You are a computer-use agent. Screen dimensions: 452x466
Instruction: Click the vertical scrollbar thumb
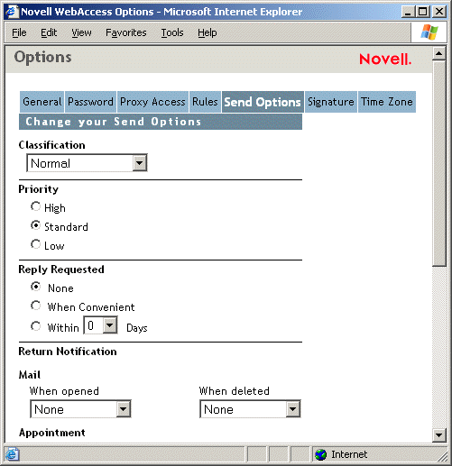pos(439,163)
